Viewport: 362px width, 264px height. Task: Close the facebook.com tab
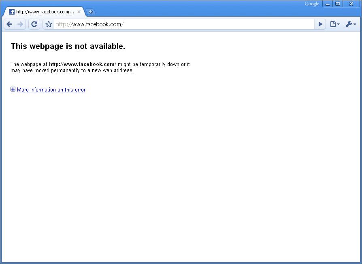79,12
